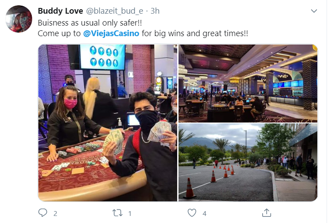Click the like count number 4

205,213
